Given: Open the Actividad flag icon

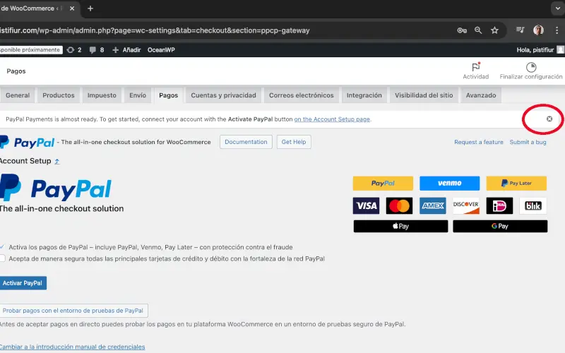Looking at the screenshot, I should point(475,67).
